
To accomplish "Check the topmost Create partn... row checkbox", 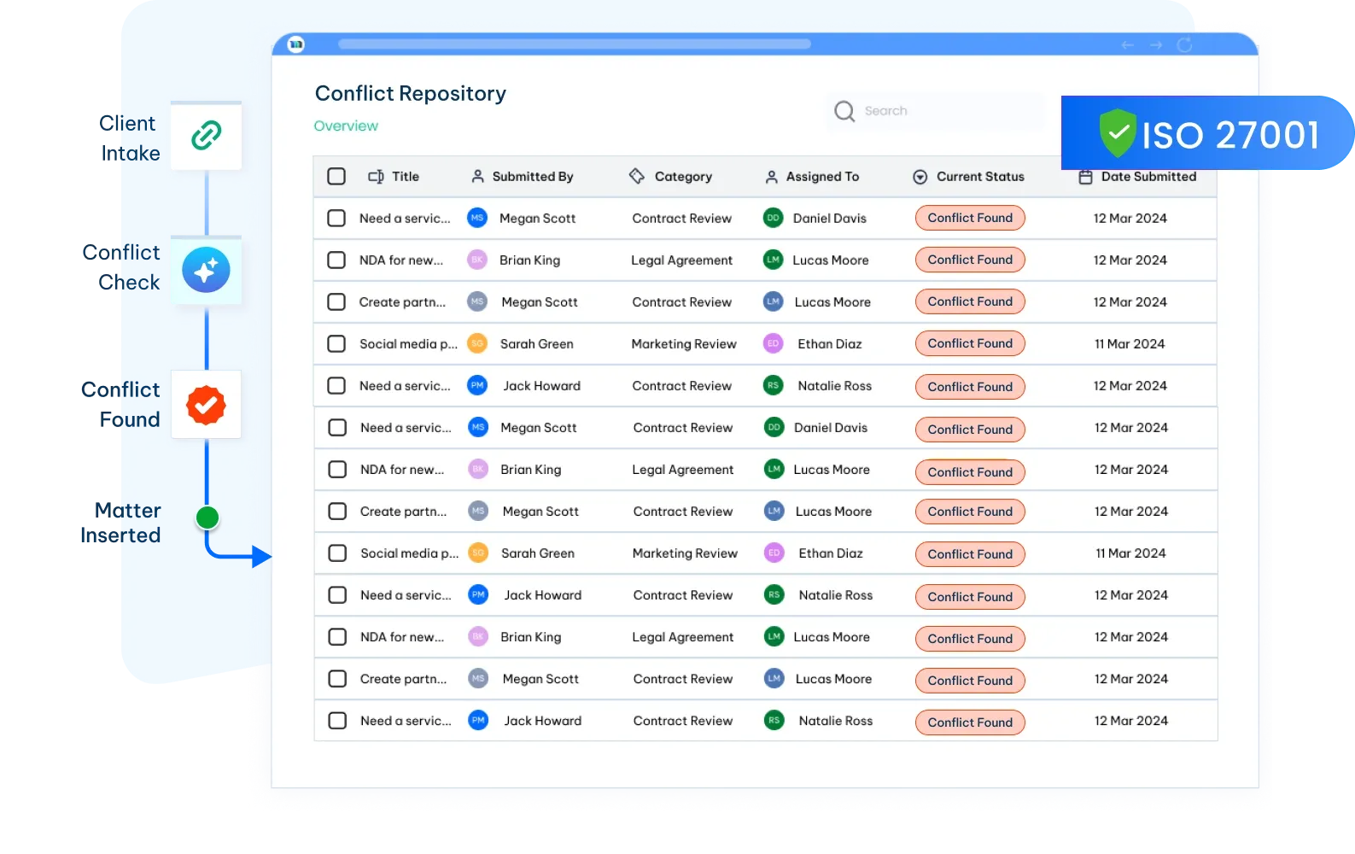I will 336,301.
